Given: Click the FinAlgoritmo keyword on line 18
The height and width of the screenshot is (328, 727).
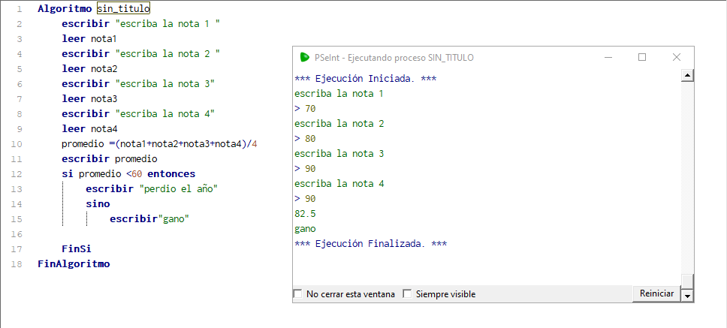Looking at the screenshot, I should click(74, 264).
